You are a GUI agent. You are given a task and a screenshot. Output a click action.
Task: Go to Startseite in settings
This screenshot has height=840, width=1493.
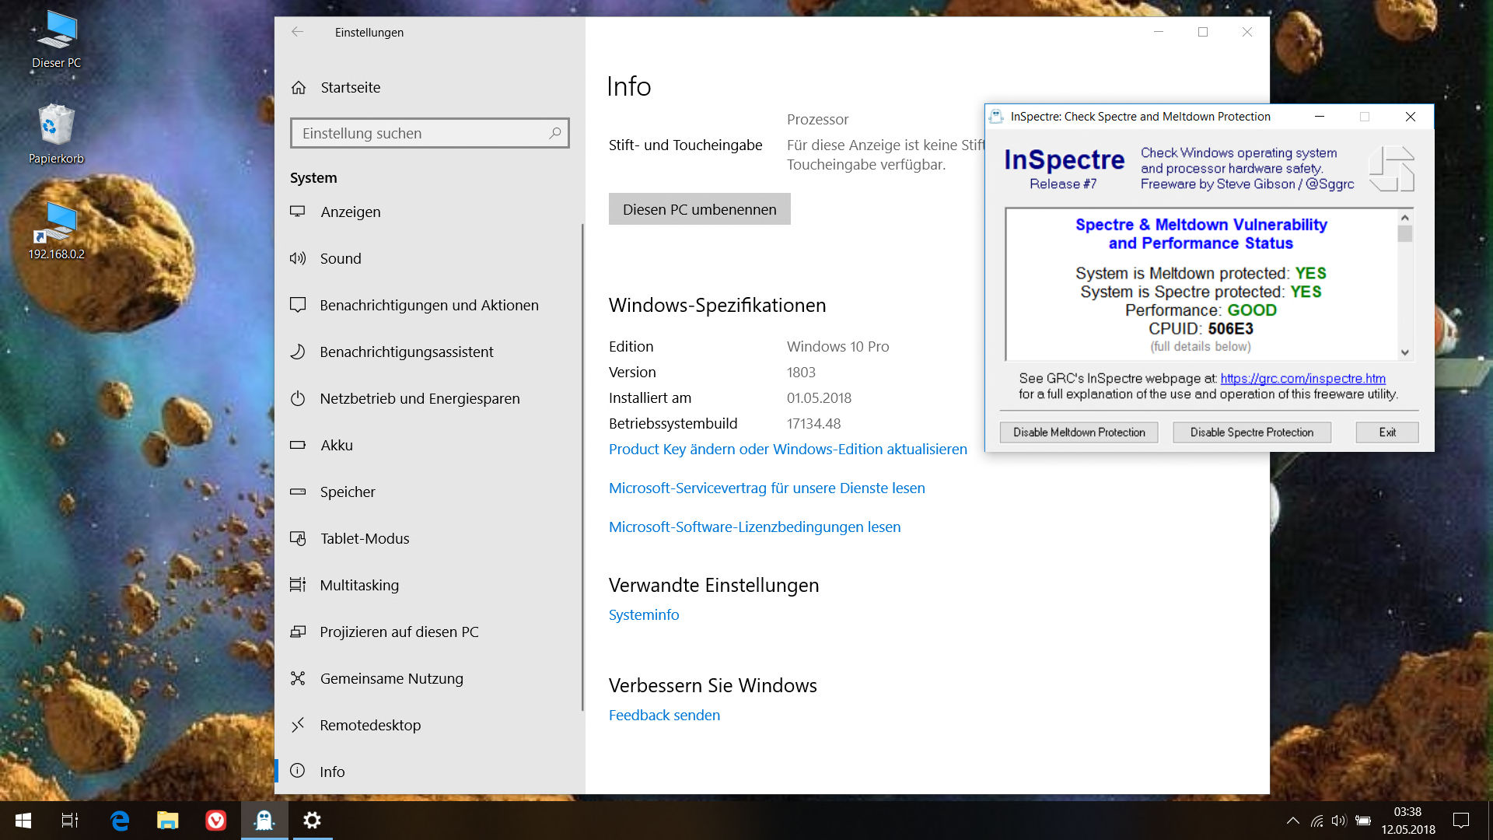point(350,87)
